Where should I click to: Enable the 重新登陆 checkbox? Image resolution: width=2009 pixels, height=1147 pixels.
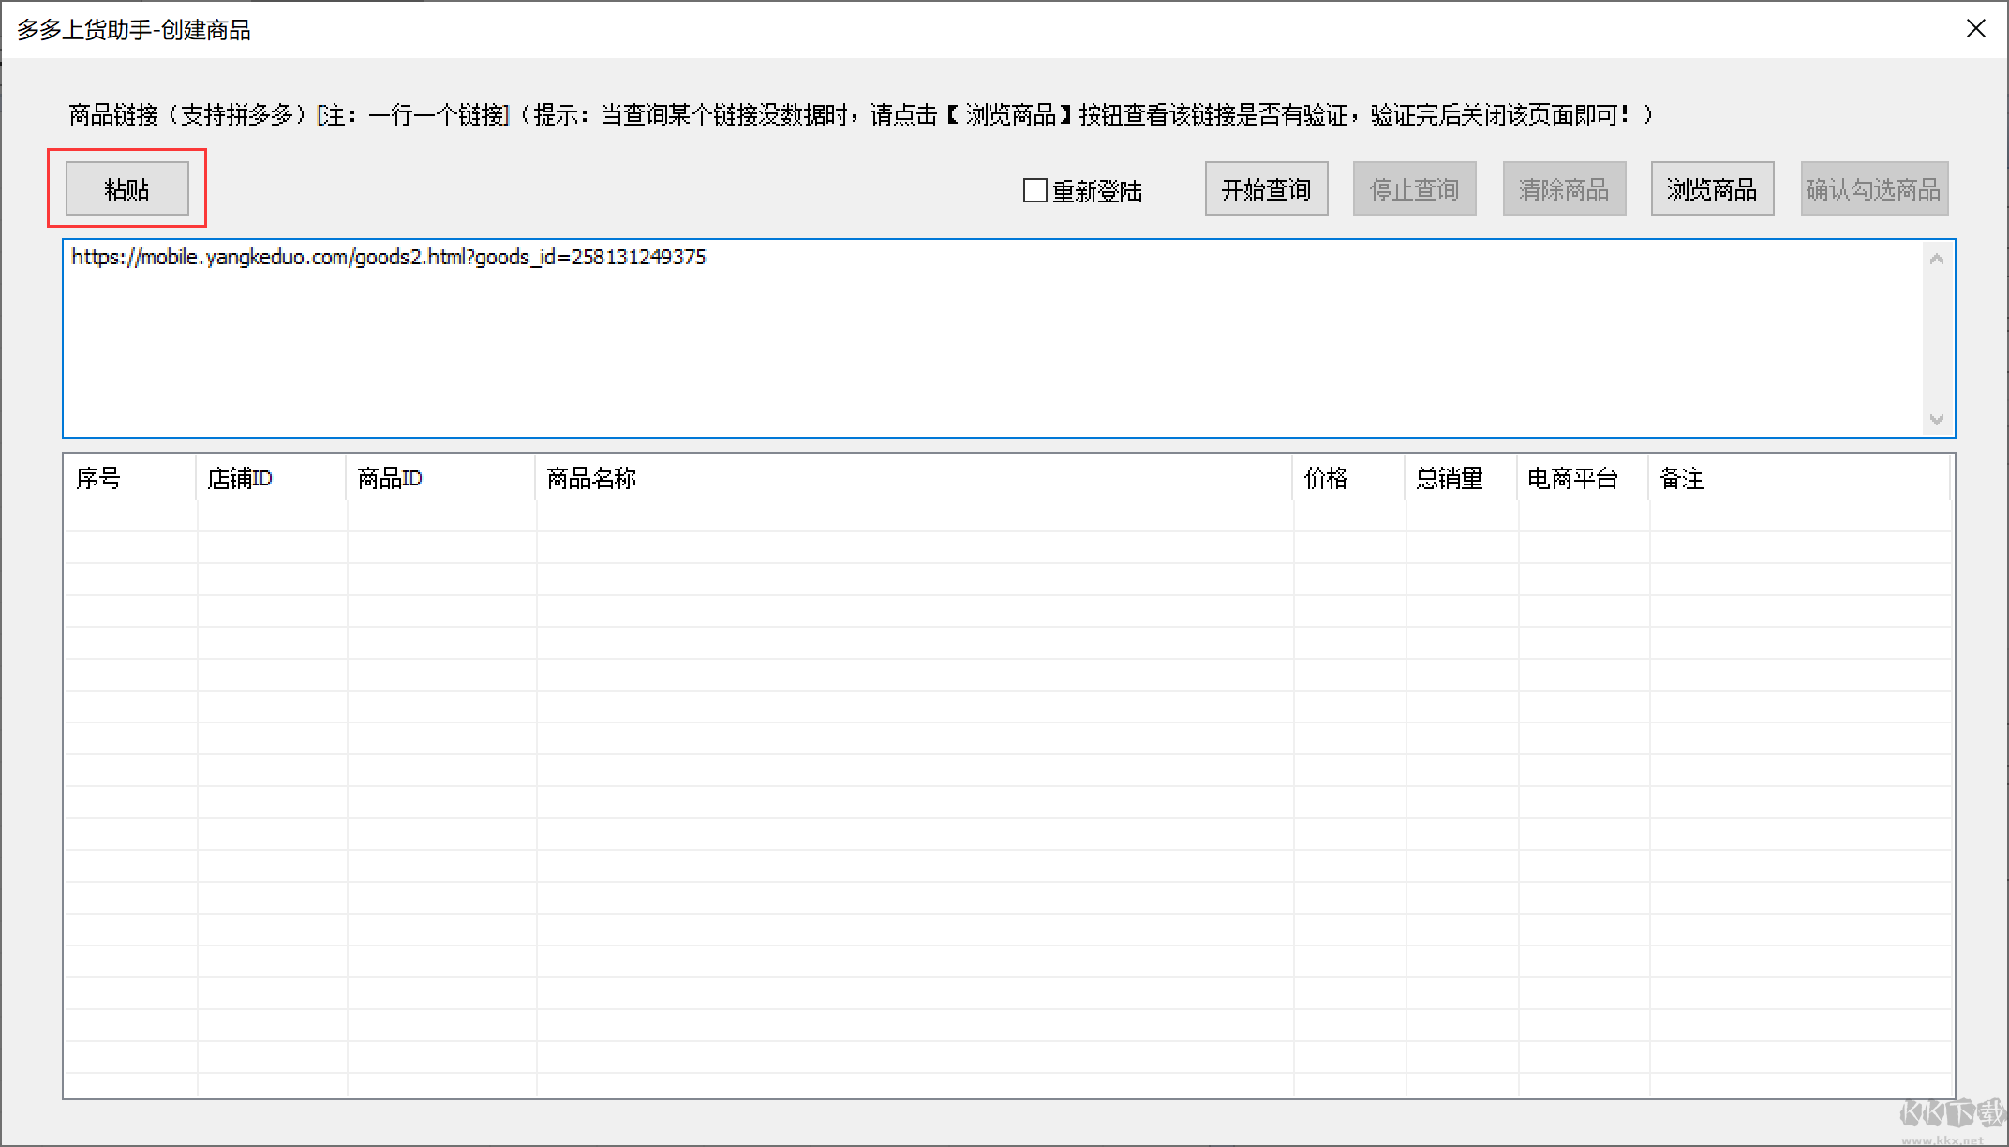click(1035, 190)
